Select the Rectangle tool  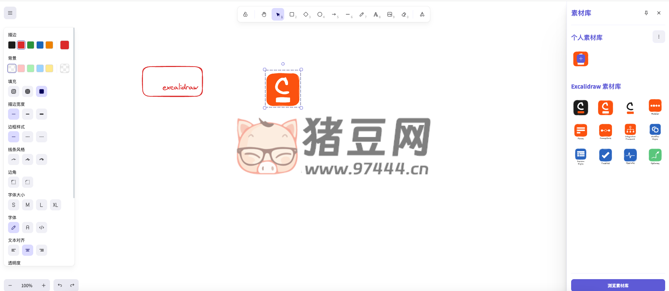292,14
